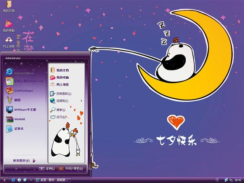Click 注销(L) log off button
The width and height of the screenshot is (244, 183).
(47, 169)
